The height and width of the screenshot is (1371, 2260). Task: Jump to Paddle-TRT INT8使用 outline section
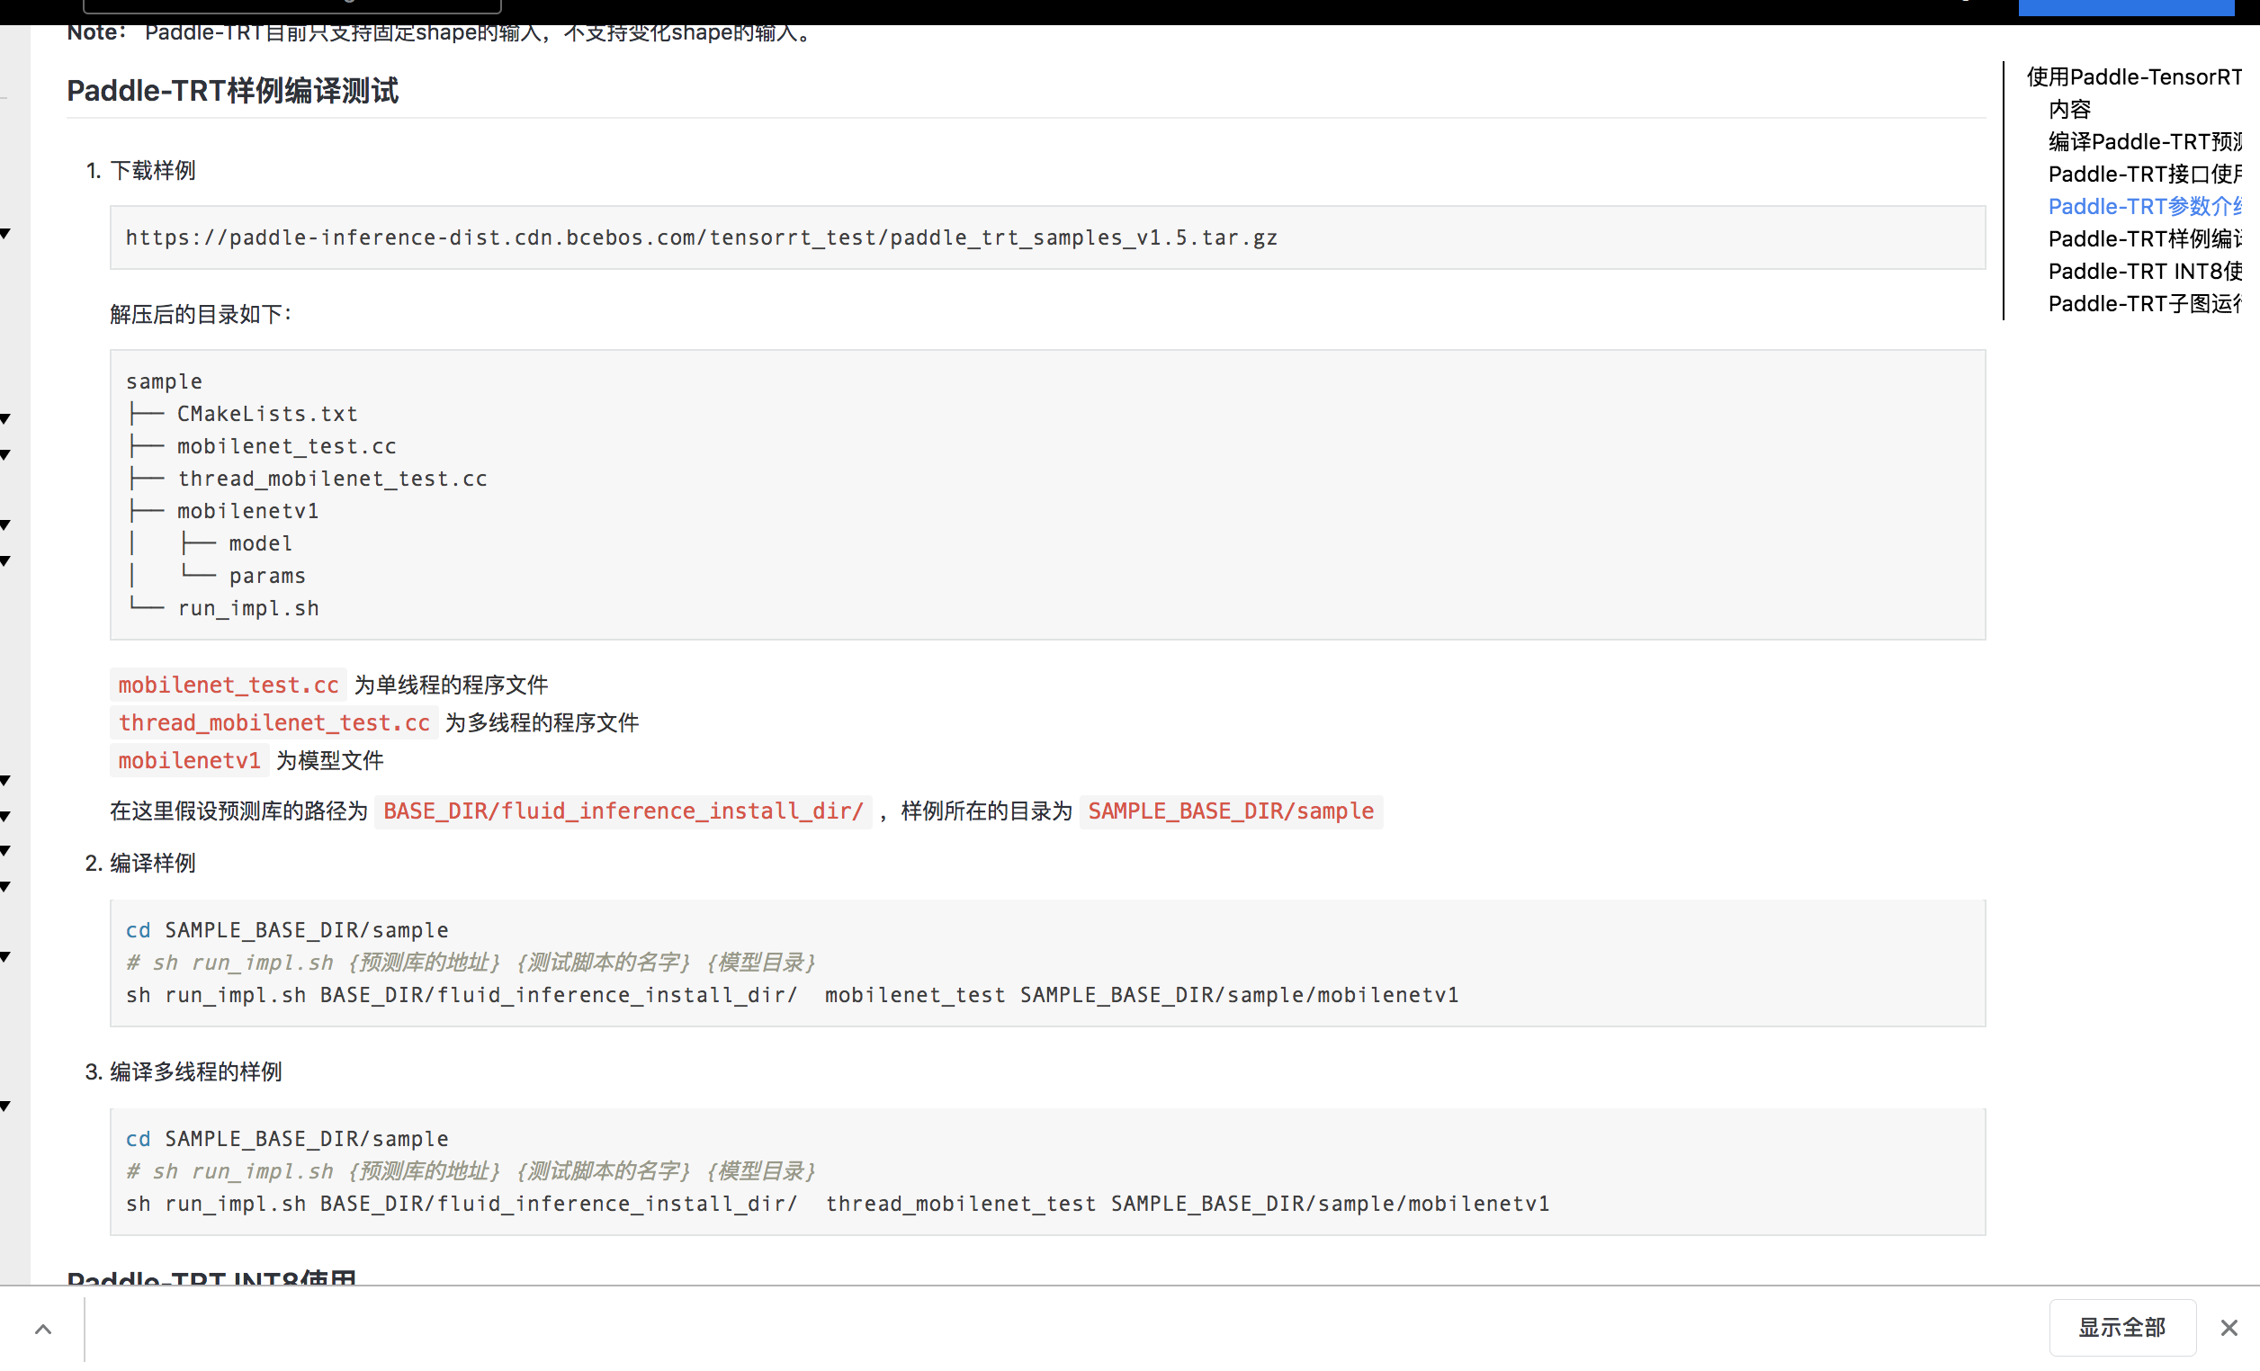2145,272
